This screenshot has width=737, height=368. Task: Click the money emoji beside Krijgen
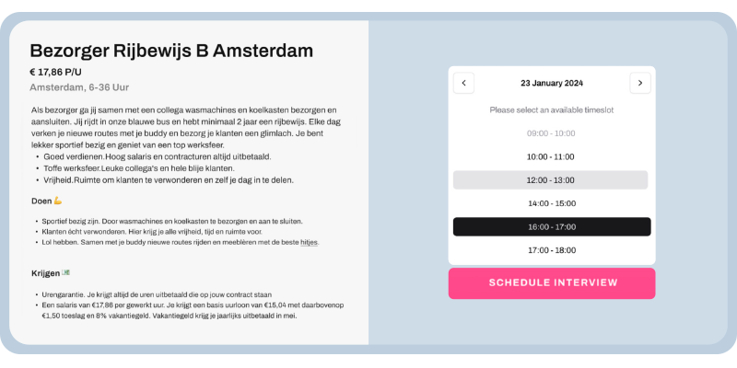point(66,273)
